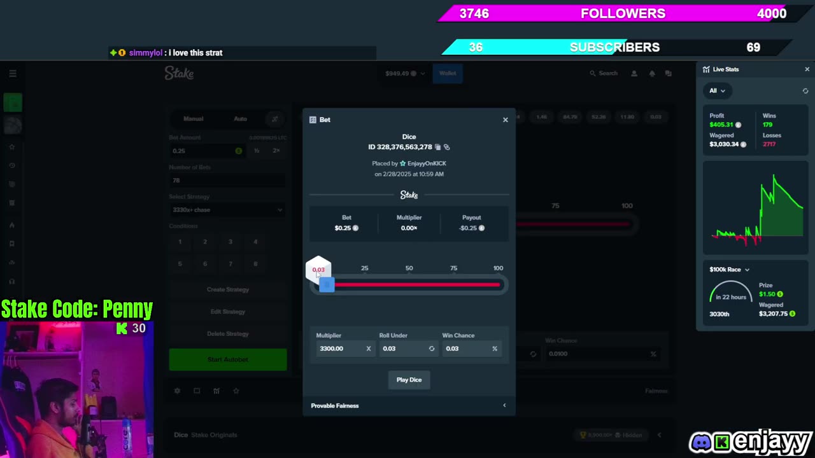Open recent history icon in sidebar
This screenshot has height=458, width=815.
(x=11, y=165)
